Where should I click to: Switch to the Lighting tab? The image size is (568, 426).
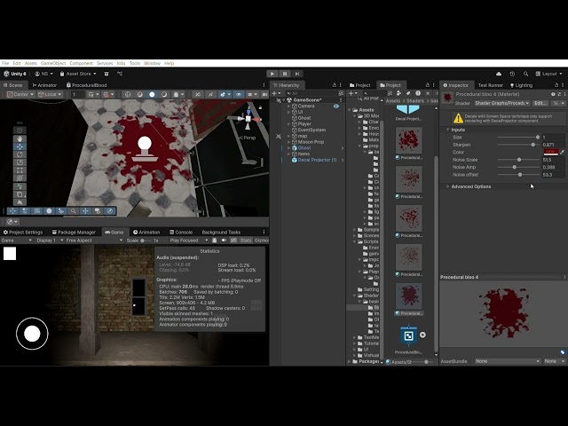tap(521, 85)
